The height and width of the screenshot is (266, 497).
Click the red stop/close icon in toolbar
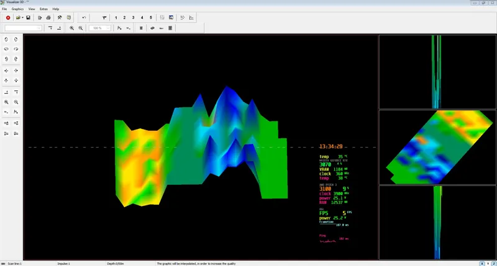coord(8,18)
